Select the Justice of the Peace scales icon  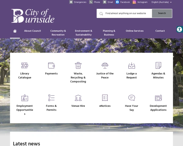pyautogui.click(x=105, y=65)
